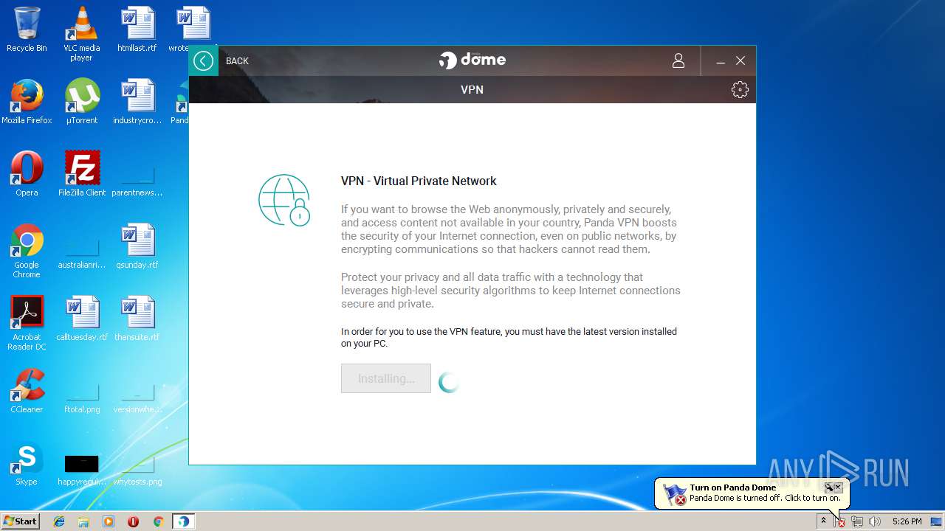Click the Turn on Panda Dome notification
This screenshot has height=531, width=945.
pyautogui.click(x=752, y=493)
